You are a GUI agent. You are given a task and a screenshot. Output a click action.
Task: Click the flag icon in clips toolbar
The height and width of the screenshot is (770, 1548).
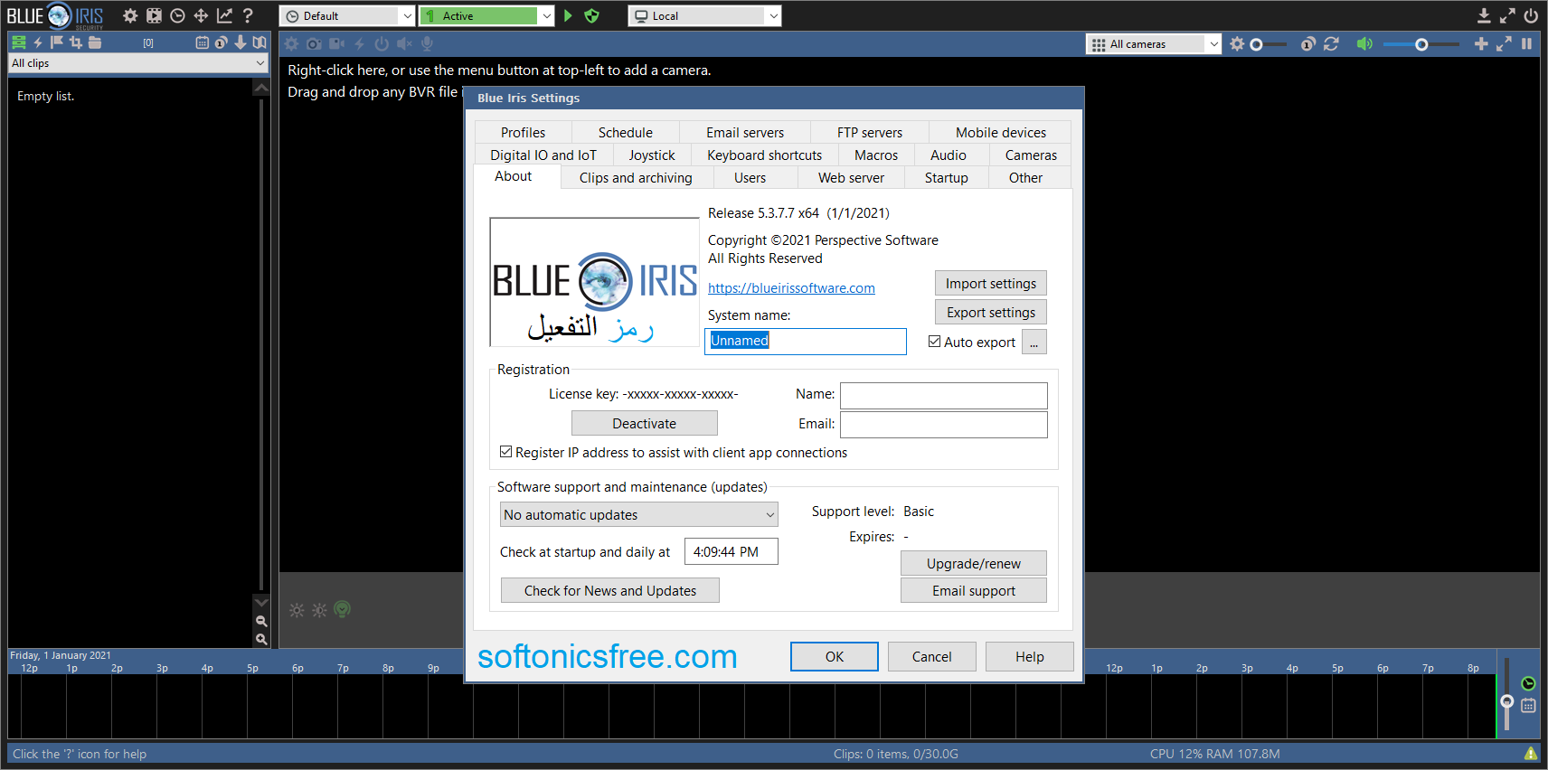(57, 42)
